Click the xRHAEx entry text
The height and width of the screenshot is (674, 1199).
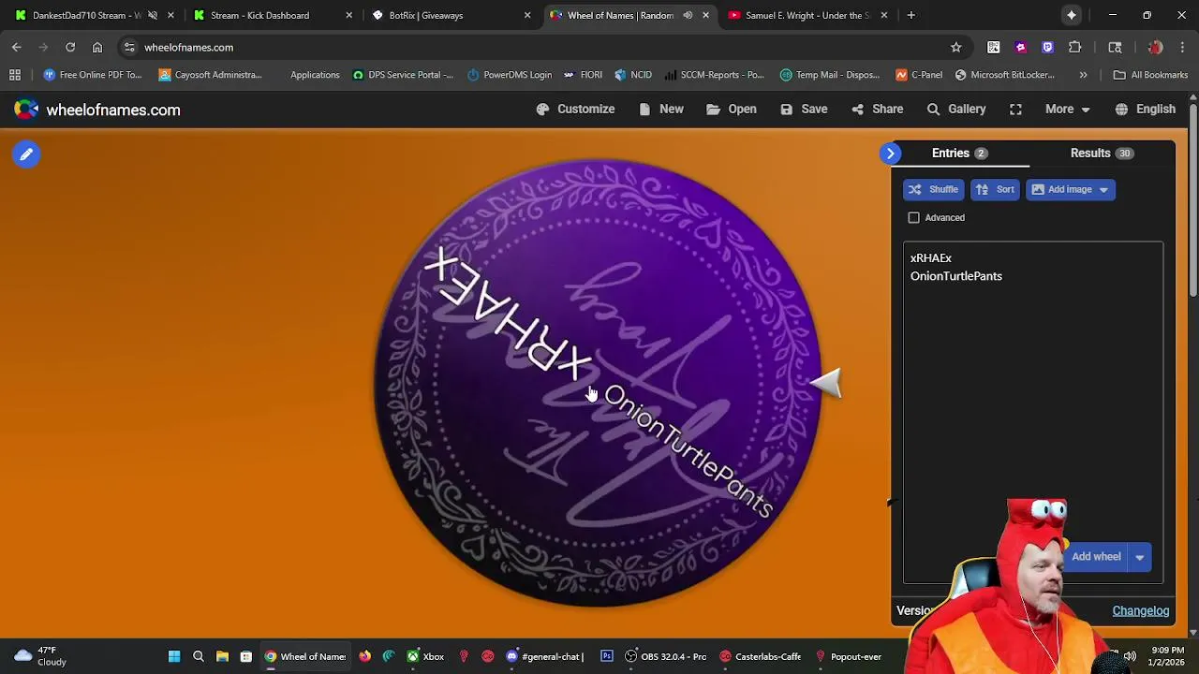931,258
